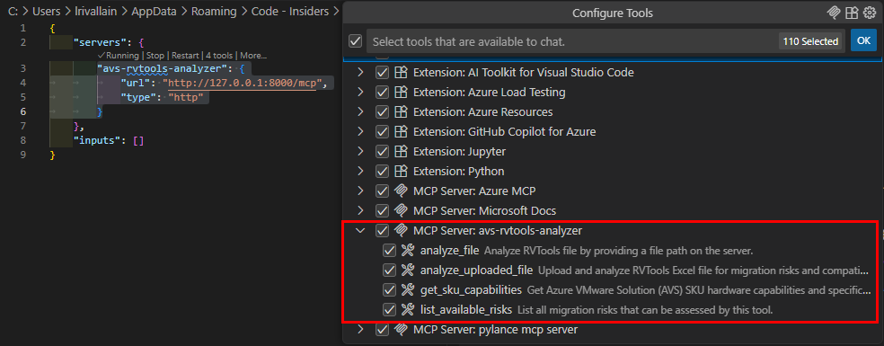Expand the Python extension row
Image resolution: width=884 pixels, height=346 pixels.
click(361, 171)
